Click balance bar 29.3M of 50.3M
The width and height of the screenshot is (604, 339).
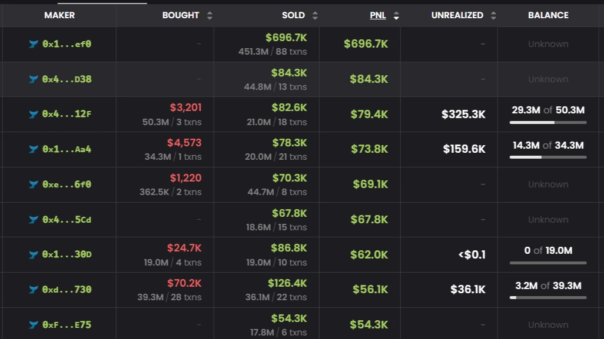[548, 122]
